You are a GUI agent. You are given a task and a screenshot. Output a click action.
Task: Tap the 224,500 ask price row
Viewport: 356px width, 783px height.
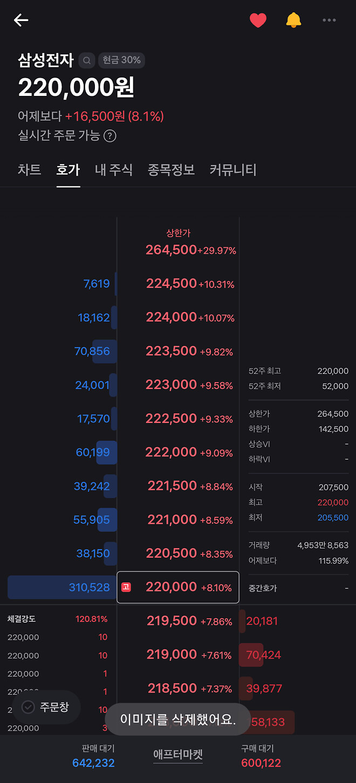coord(178,284)
